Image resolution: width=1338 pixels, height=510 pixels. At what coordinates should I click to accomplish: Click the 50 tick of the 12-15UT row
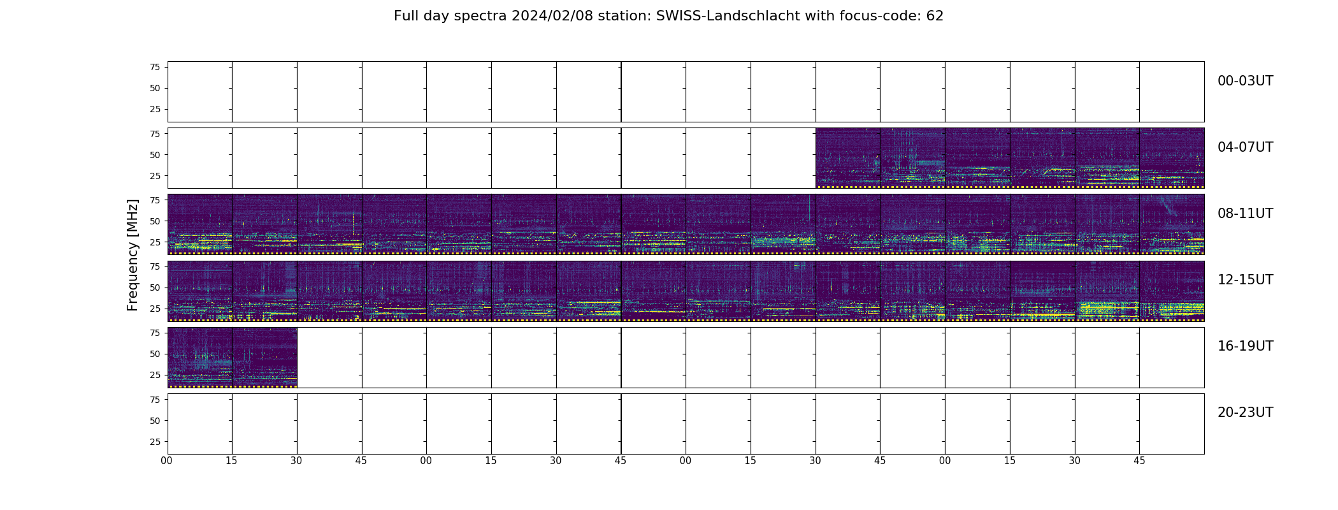point(155,287)
